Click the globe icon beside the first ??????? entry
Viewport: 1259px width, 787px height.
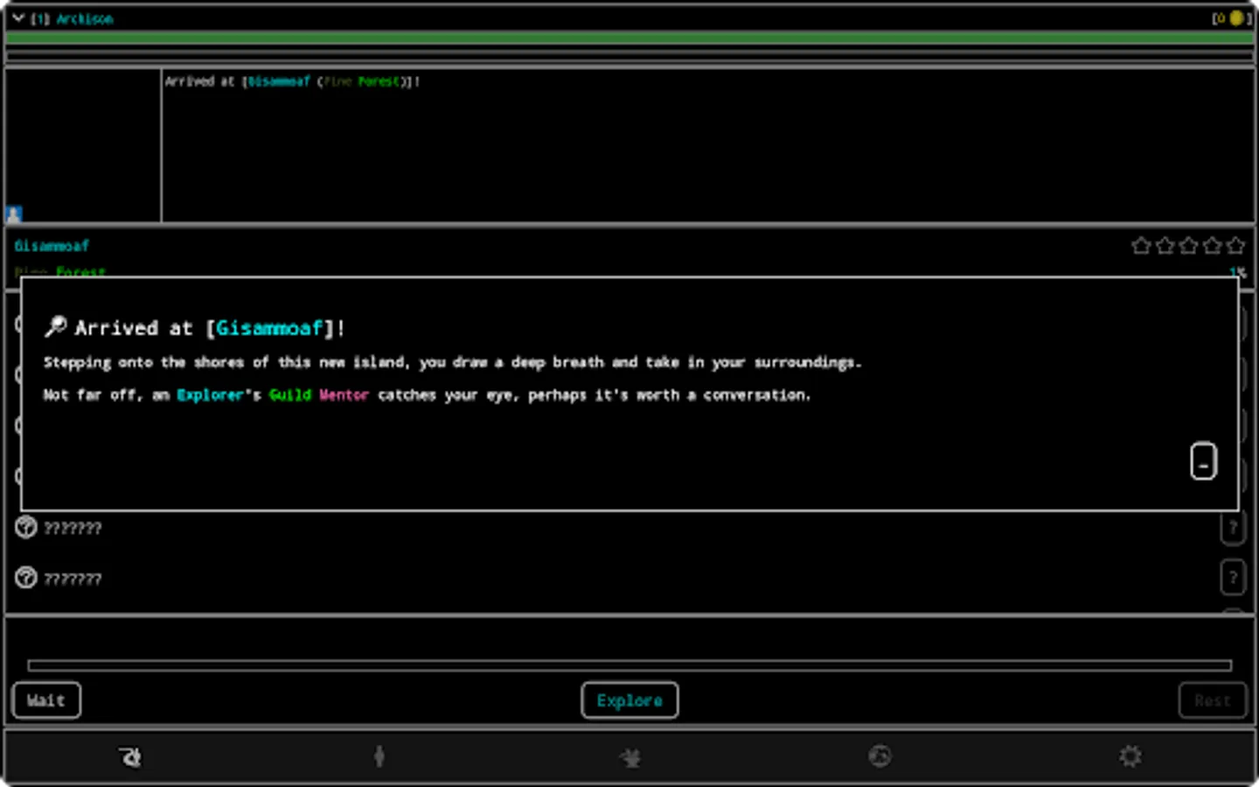(24, 527)
